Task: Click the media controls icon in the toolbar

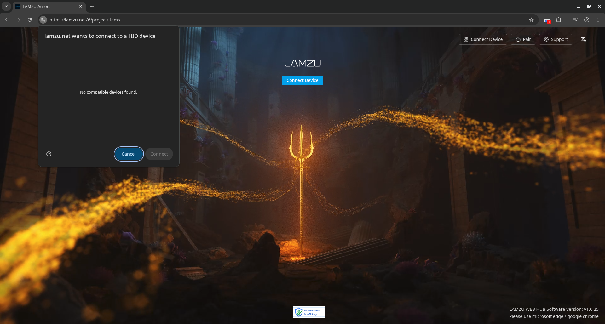Action: (575, 20)
